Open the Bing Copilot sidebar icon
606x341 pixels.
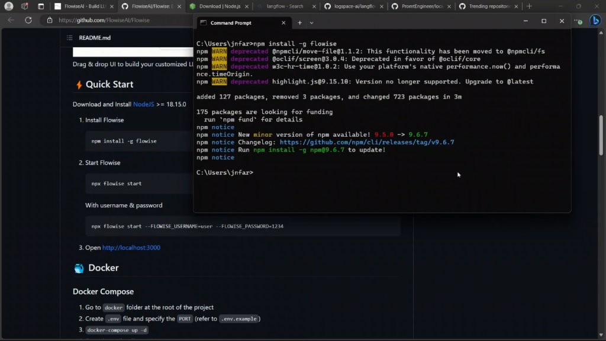click(x=595, y=21)
